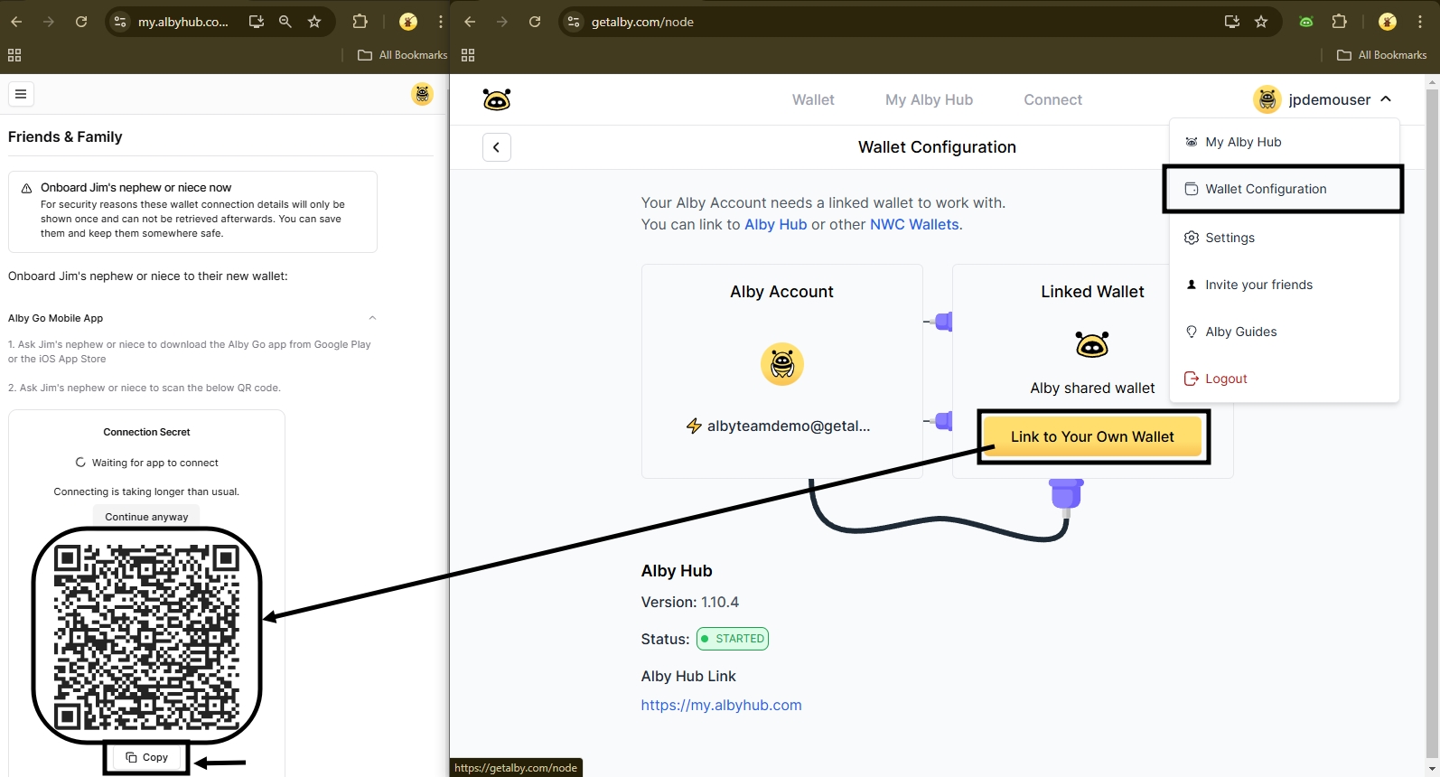Select Wallet Configuration from user menu

click(x=1266, y=189)
